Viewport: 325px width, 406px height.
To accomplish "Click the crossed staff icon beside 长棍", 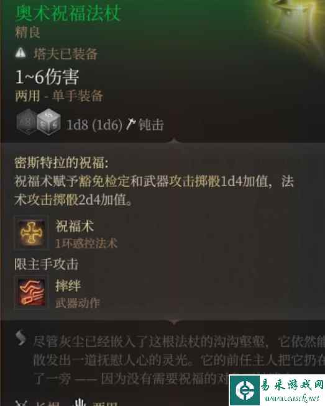I will [x=21, y=403].
